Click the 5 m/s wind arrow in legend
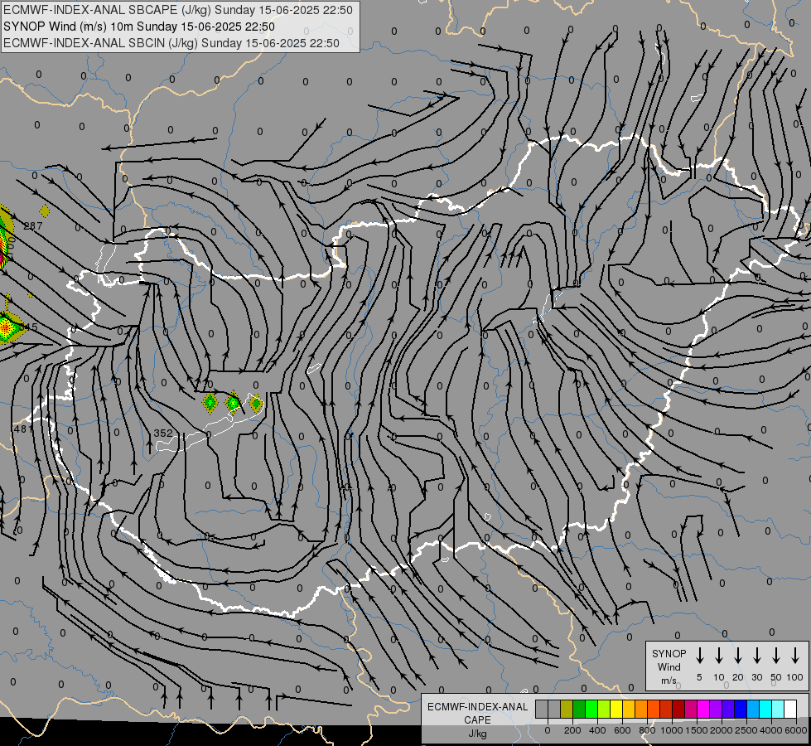Screen dimensions: 811x746 point(699,656)
